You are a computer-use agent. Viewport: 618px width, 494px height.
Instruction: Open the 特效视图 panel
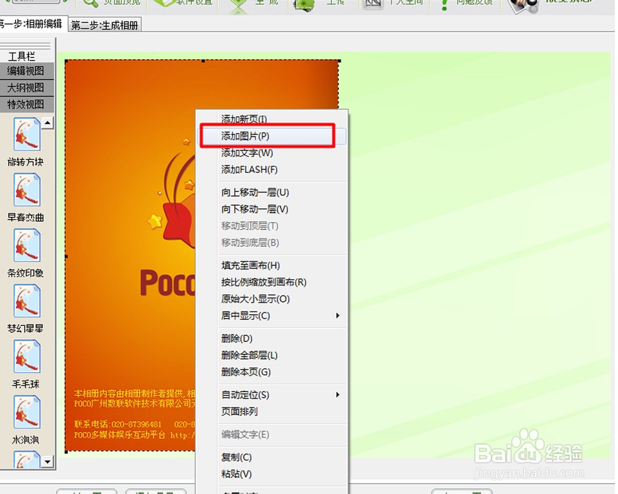pos(27,104)
